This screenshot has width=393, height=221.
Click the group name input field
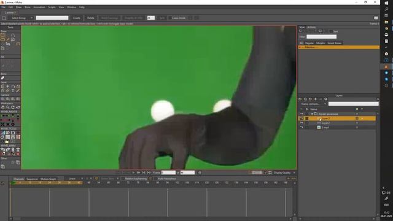point(52,18)
